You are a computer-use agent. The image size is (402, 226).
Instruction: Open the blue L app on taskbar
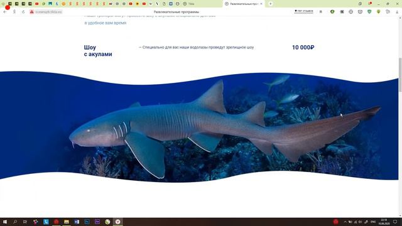pyautogui.click(x=46, y=222)
